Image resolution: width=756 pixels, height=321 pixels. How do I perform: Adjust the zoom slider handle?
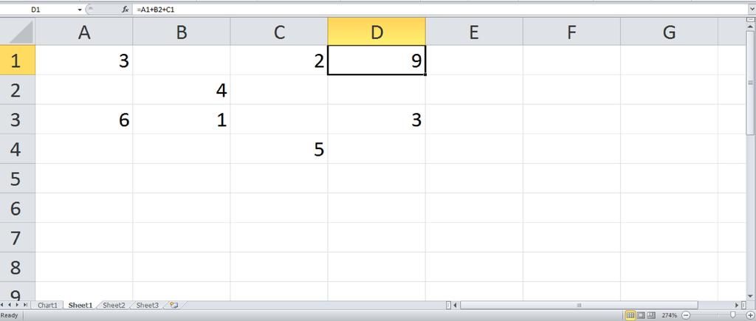pyautogui.click(x=733, y=315)
